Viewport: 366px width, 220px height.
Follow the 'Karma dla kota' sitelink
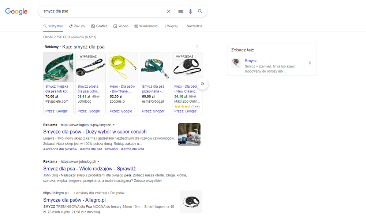pyautogui.click(x=132, y=149)
